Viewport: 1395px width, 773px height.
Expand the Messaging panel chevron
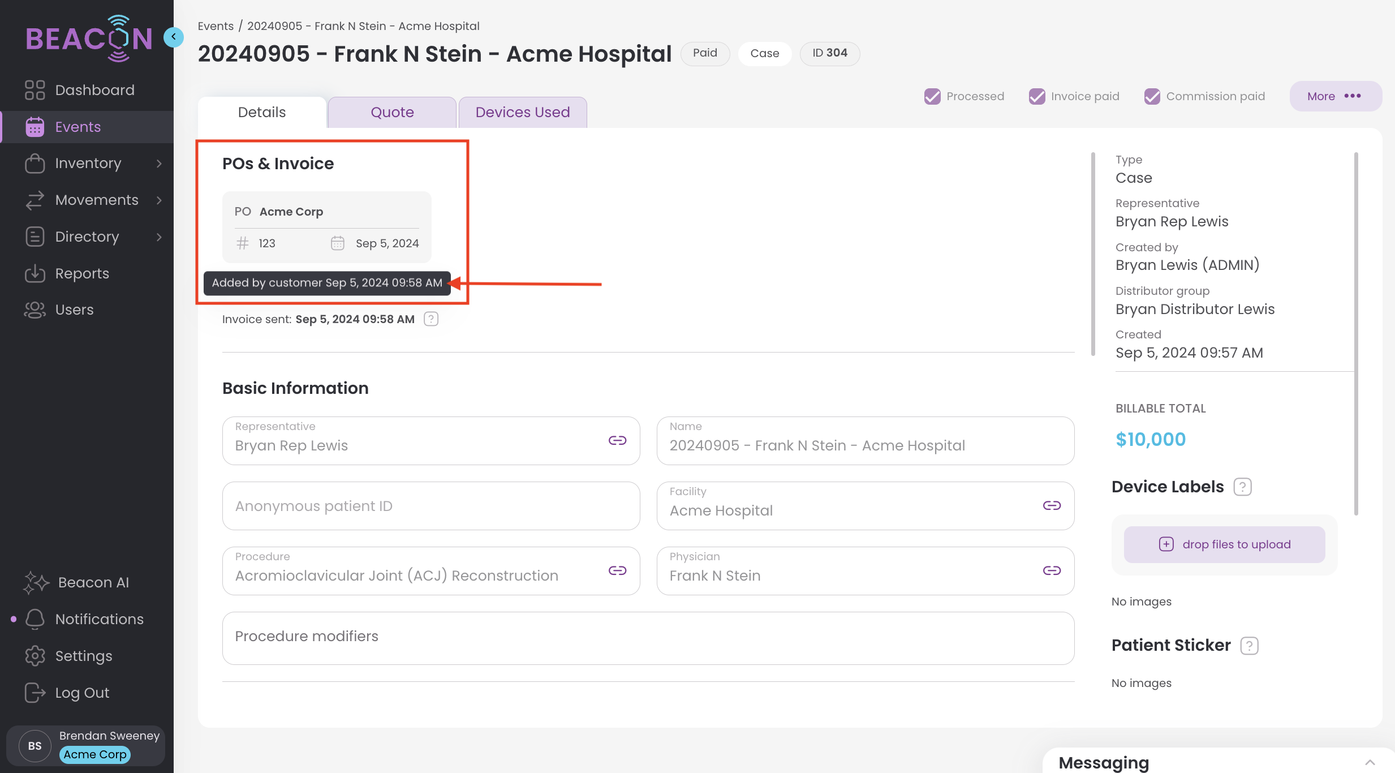[x=1370, y=762]
